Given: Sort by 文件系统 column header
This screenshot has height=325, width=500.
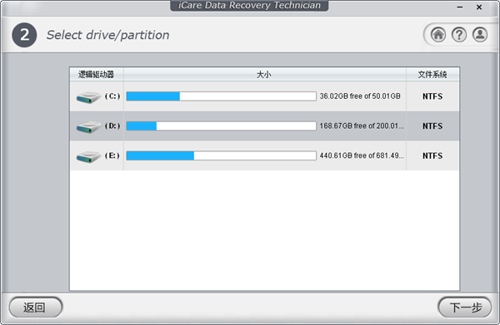Looking at the screenshot, I should [x=432, y=75].
